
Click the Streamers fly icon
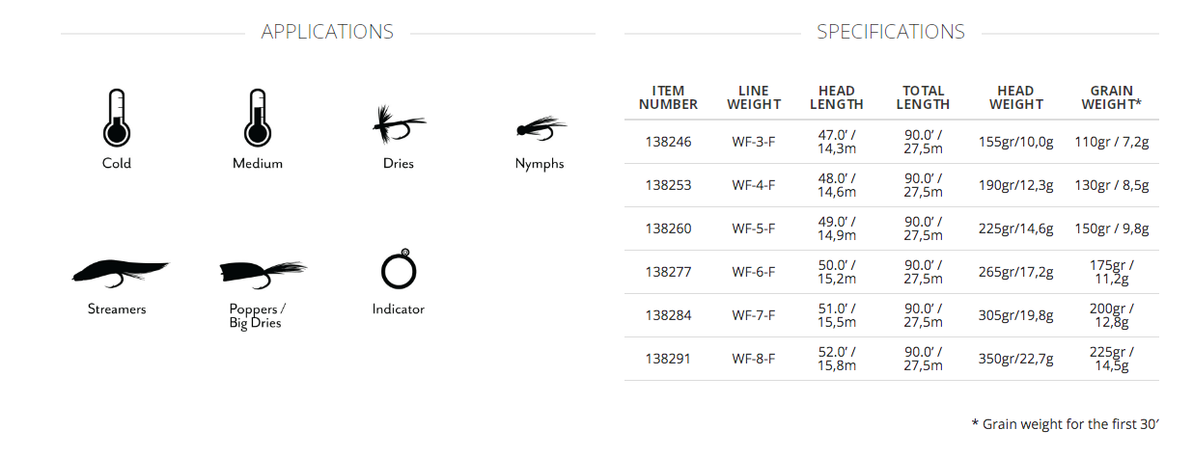point(120,274)
